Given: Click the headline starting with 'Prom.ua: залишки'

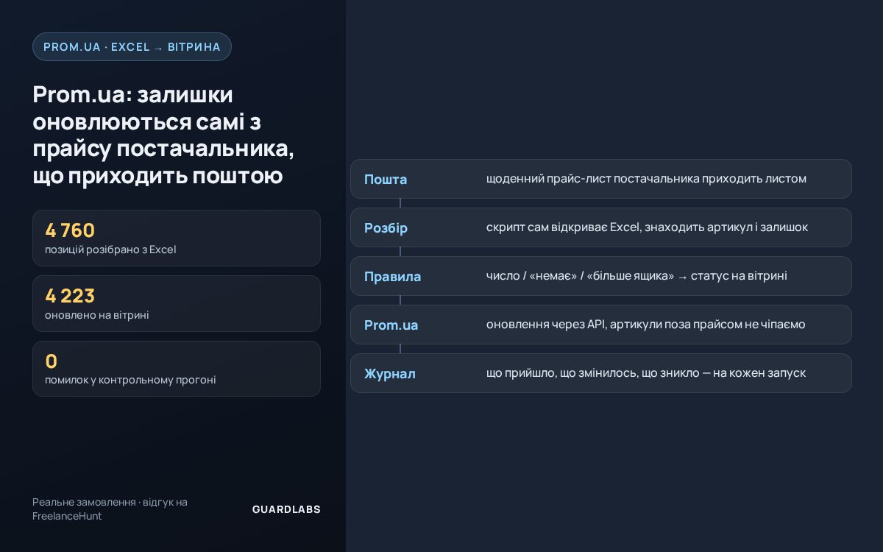Looking at the screenshot, I should [163, 135].
